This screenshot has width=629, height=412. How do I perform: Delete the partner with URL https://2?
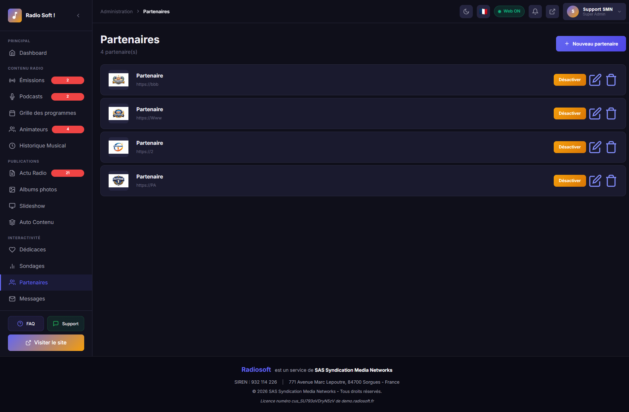pos(611,147)
